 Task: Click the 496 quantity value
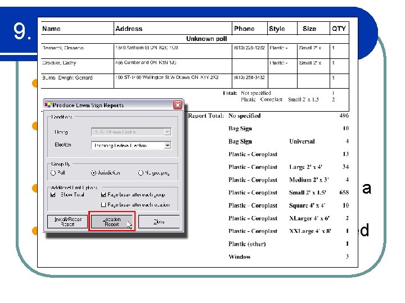(x=344, y=116)
